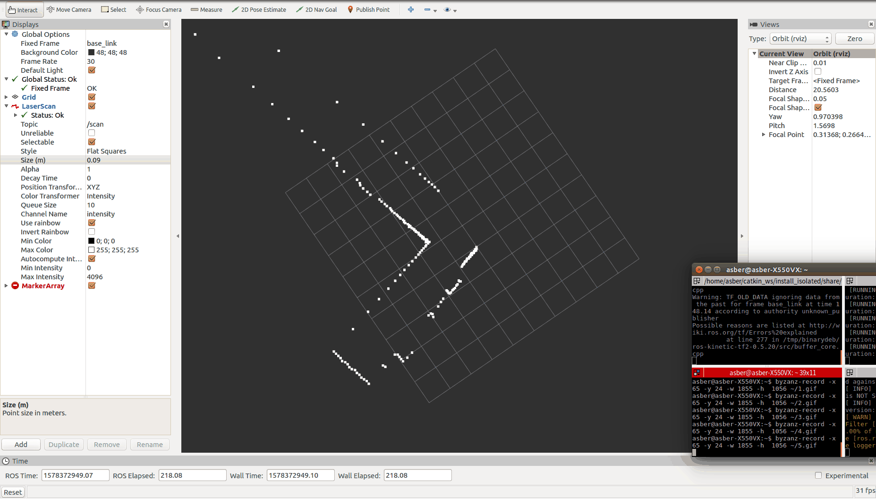Toggle the Default Light checkbox
The image size is (876, 499).
point(92,70)
